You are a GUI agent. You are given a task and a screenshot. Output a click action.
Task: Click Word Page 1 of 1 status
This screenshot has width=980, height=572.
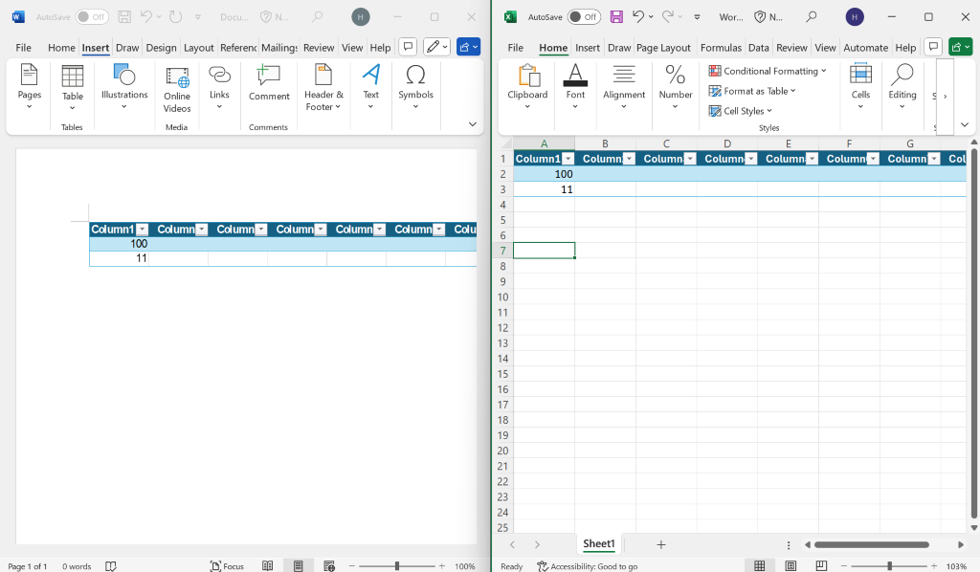[x=28, y=566]
